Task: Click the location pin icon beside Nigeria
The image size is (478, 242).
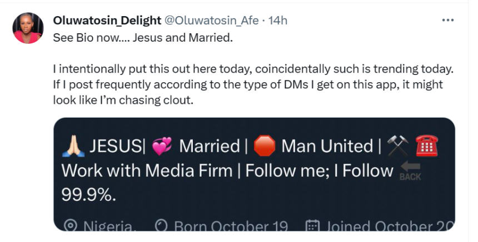Action: (x=71, y=225)
